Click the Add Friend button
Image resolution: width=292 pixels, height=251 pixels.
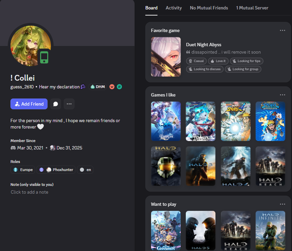[x=29, y=104]
